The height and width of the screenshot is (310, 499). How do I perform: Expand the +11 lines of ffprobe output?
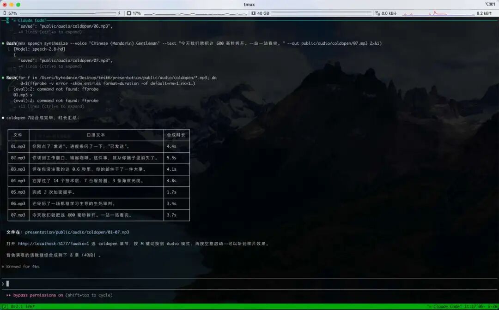click(x=51, y=107)
